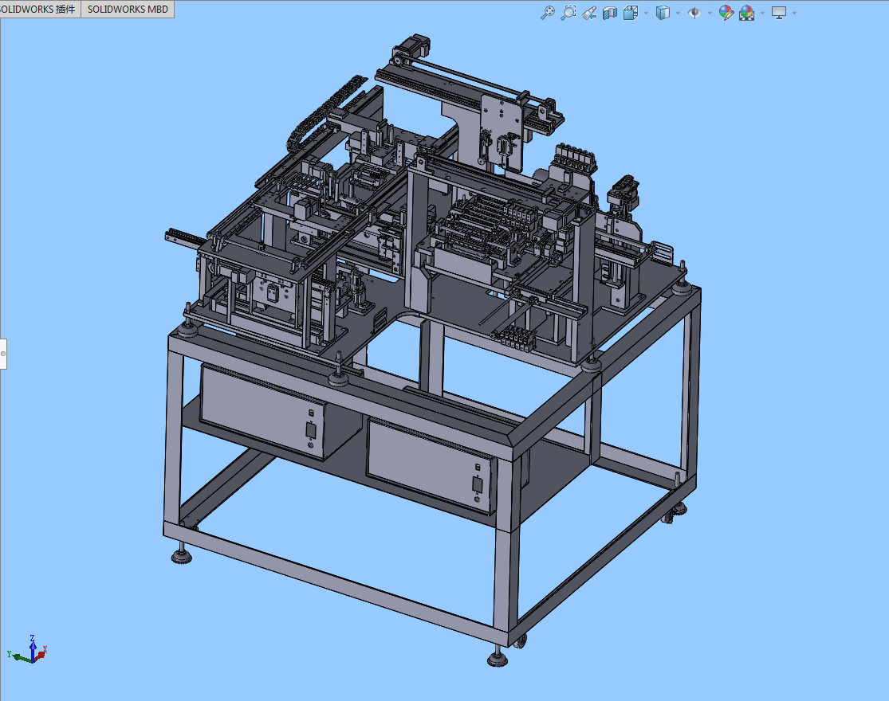The width and height of the screenshot is (889, 701).
Task: Click the View Settings monitor icon
Action: (779, 13)
